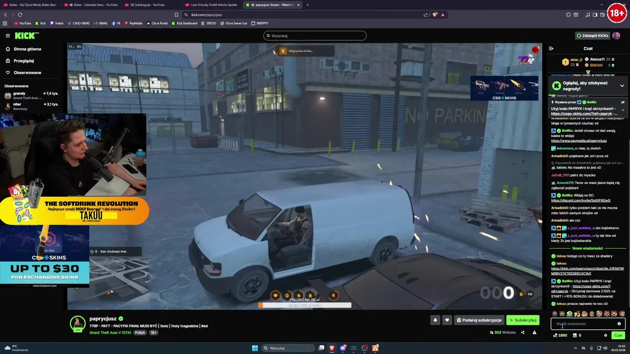Toggle the browser sidebar panel icon
Viewport: 630px width, 354px height.
[x=595, y=15]
